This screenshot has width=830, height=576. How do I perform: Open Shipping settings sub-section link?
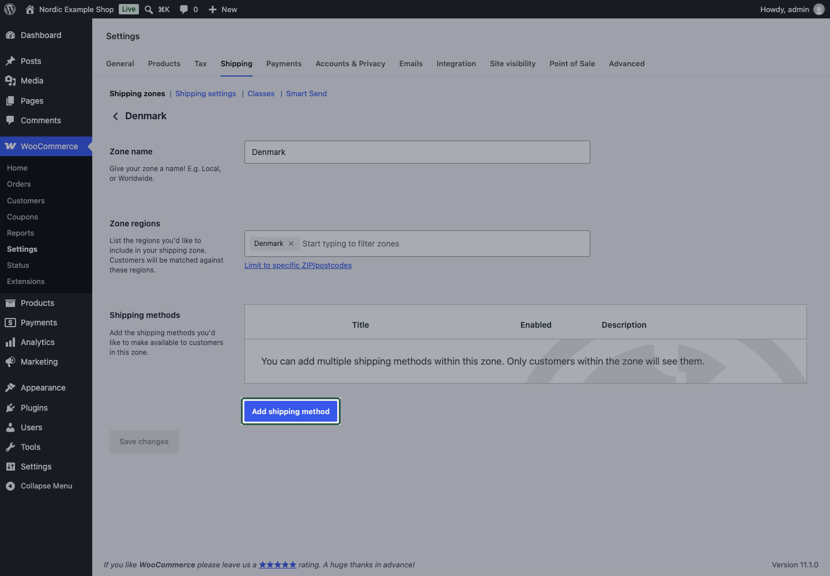tap(206, 94)
